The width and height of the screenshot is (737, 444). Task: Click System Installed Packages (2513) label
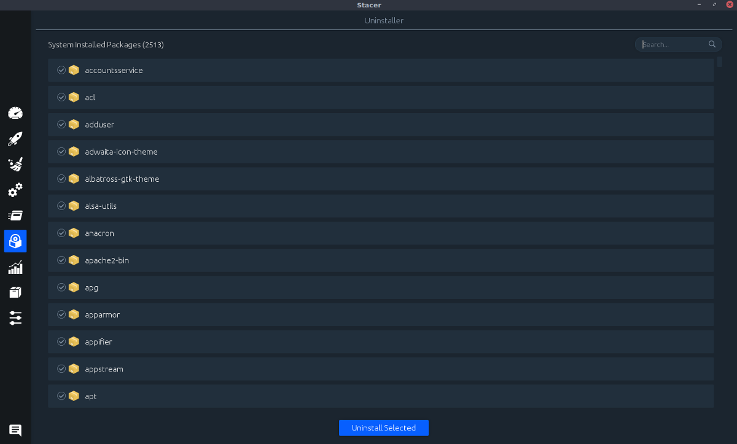[x=106, y=45]
